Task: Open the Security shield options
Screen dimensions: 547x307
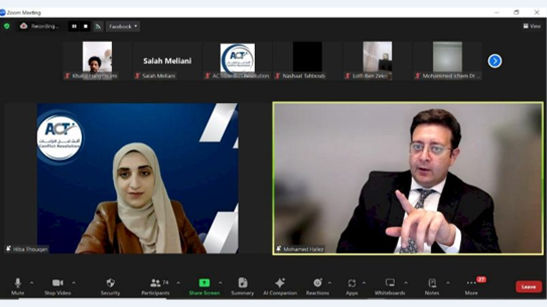Action: click(x=110, y=286)
